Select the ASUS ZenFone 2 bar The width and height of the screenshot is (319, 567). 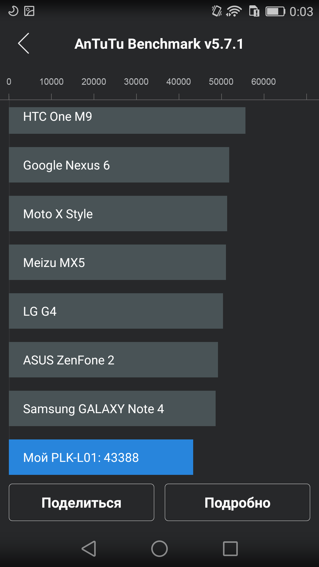click(113, 360)
